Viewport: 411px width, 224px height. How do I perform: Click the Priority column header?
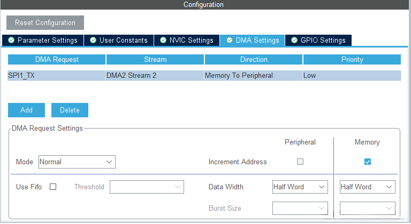pyautogui.click(x=352, y=60)
